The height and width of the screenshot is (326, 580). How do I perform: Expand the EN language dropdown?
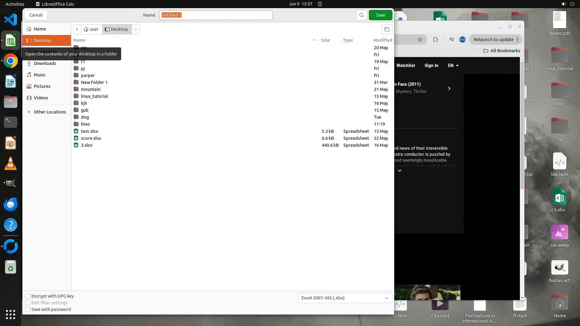click(453, 66)
